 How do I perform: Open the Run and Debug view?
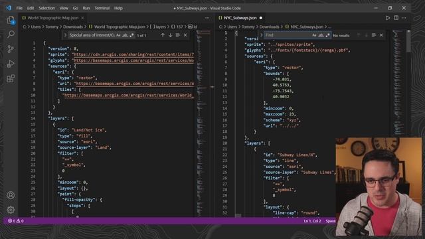tap(11, 64)
